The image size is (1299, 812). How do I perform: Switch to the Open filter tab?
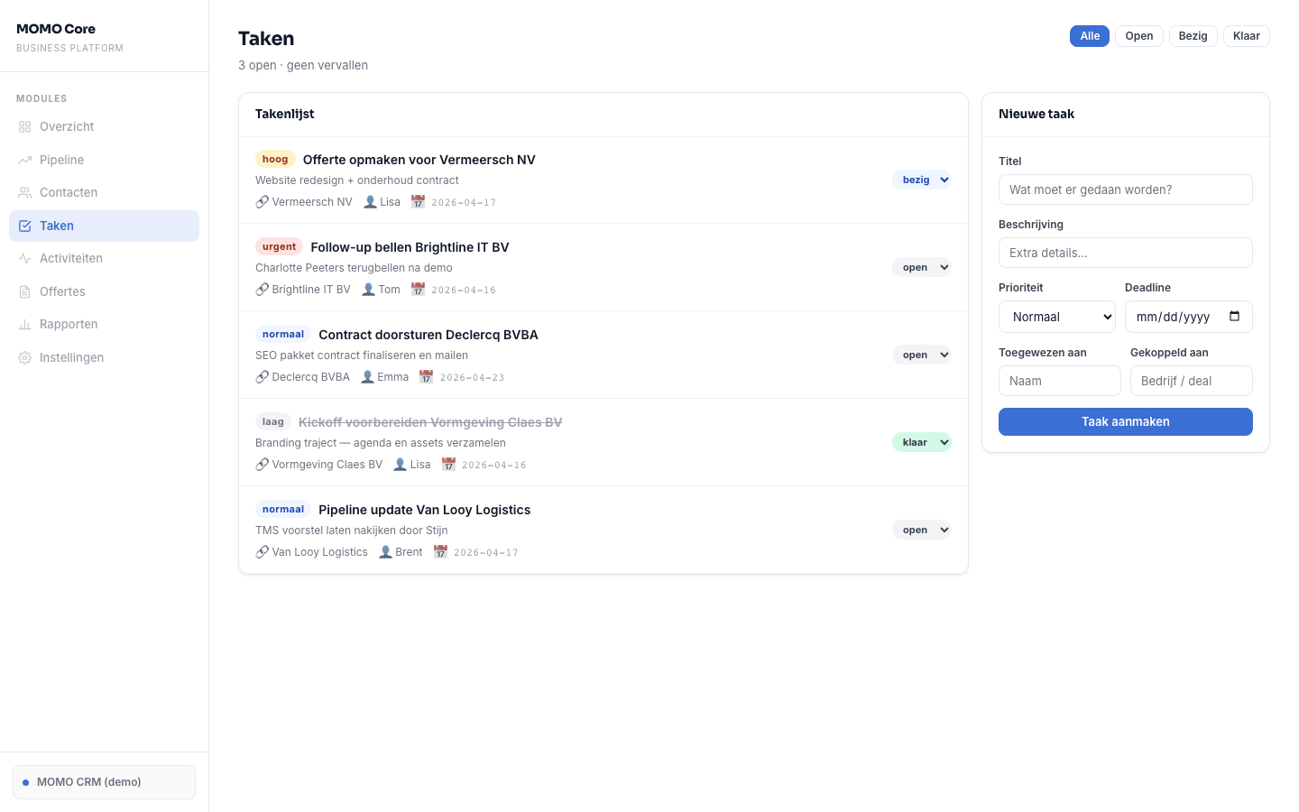(x=1138, y=36)
